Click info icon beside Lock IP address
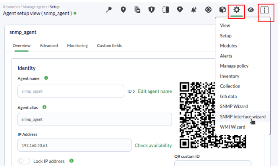The height and width of the screenshot is (166, 278). point(71,161)
